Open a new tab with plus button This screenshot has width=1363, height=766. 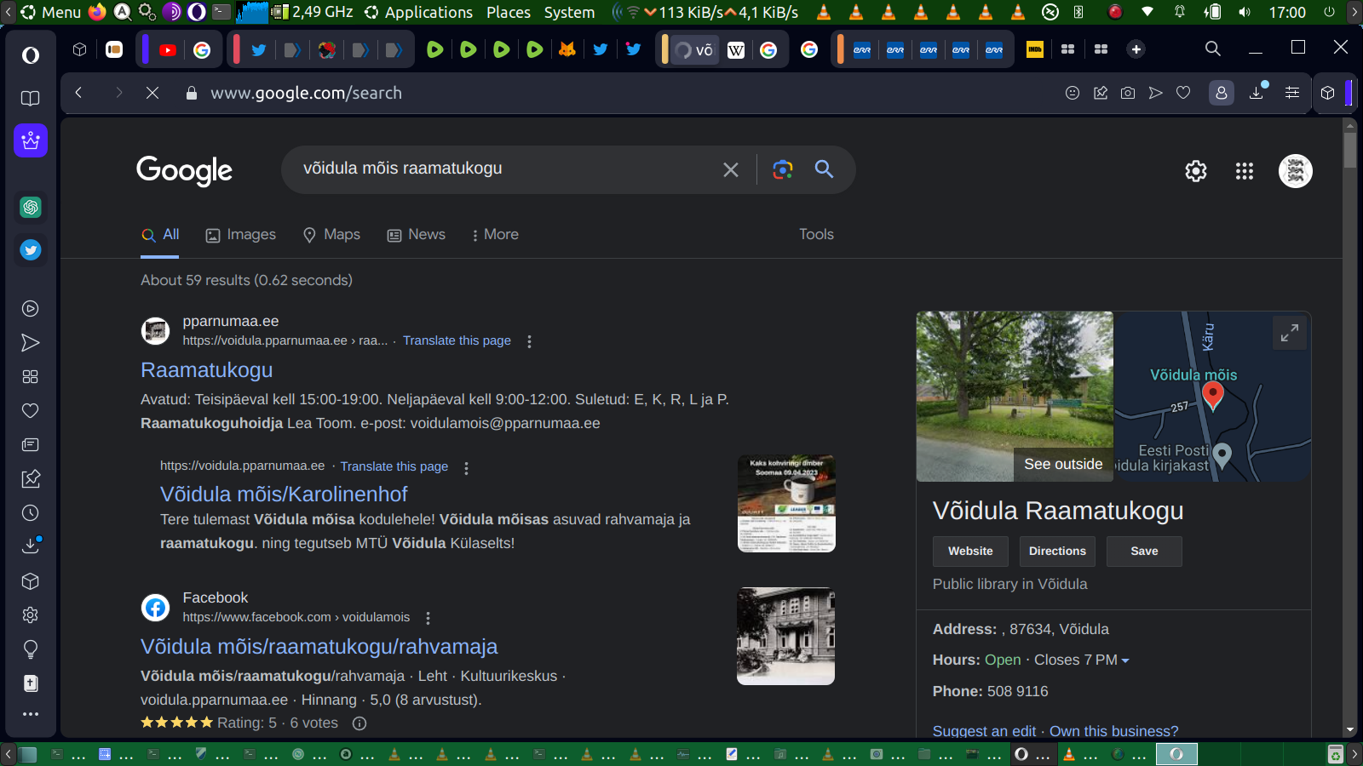1136,49
